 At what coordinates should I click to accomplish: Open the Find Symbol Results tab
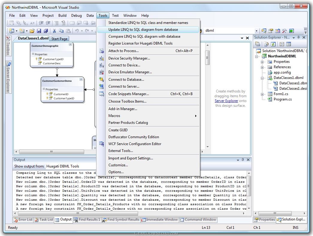(x=121, y=220)
